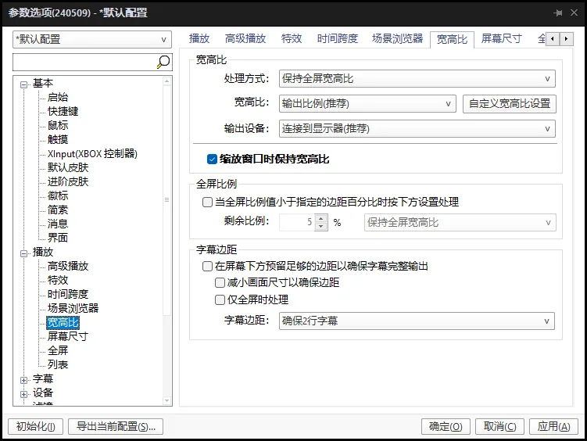Select 高级播放 in the tree
Screen dimensions: 587x441
[68, 266]
